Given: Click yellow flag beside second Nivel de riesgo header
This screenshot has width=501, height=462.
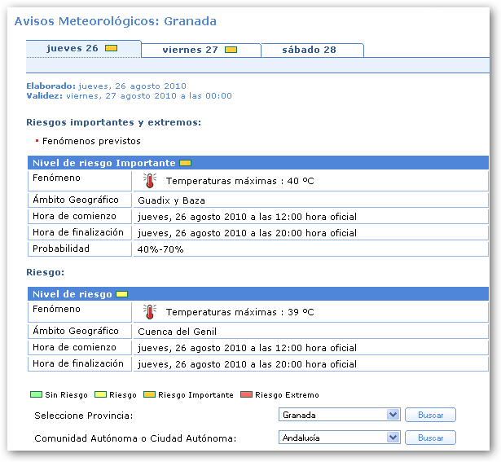Looking at the screenshot, I should point(122,293).
